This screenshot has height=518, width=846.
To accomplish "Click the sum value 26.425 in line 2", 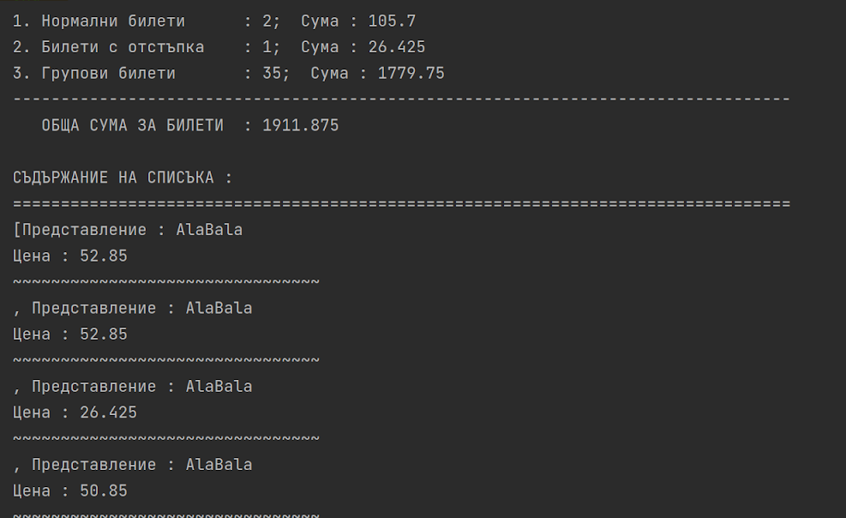I will [397, 47].
